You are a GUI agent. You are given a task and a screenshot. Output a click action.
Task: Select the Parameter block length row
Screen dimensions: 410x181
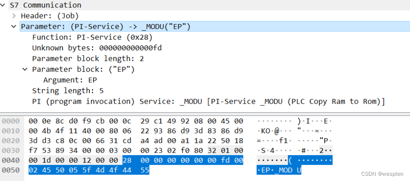pos(88,59)
